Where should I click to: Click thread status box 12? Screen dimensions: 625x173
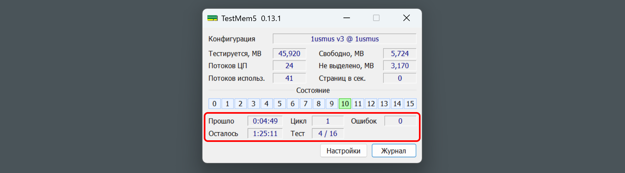[x=371, y=104]
